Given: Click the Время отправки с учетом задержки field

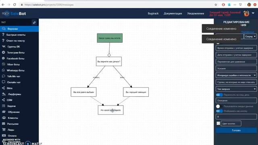Looking at the screenshot, I should tap(236, 48).
